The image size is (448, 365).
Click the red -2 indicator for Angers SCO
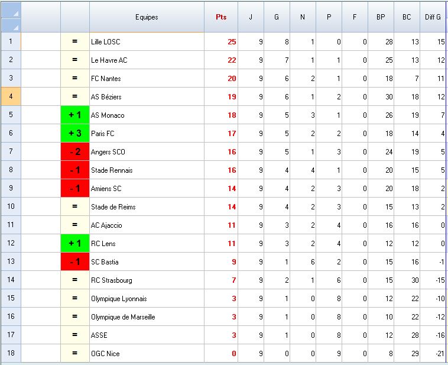[x=75, y=152]
